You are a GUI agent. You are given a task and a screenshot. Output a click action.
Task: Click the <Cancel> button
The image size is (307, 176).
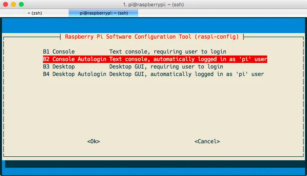pyautogui.click(x=207, y=141)
